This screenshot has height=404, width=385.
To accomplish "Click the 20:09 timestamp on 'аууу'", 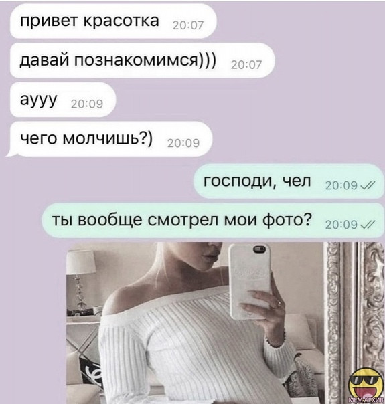I will pos(87,104).
